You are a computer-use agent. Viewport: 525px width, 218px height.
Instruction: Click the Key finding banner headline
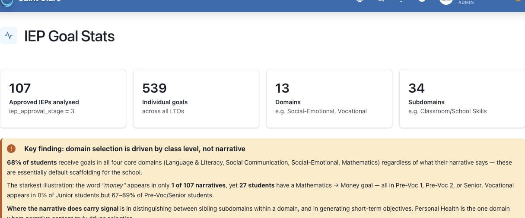135,149
